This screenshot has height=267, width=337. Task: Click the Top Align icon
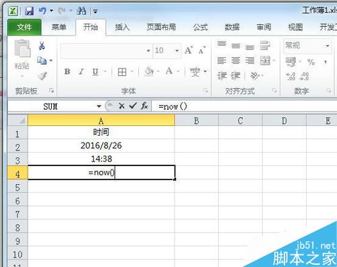coord(222,44)
